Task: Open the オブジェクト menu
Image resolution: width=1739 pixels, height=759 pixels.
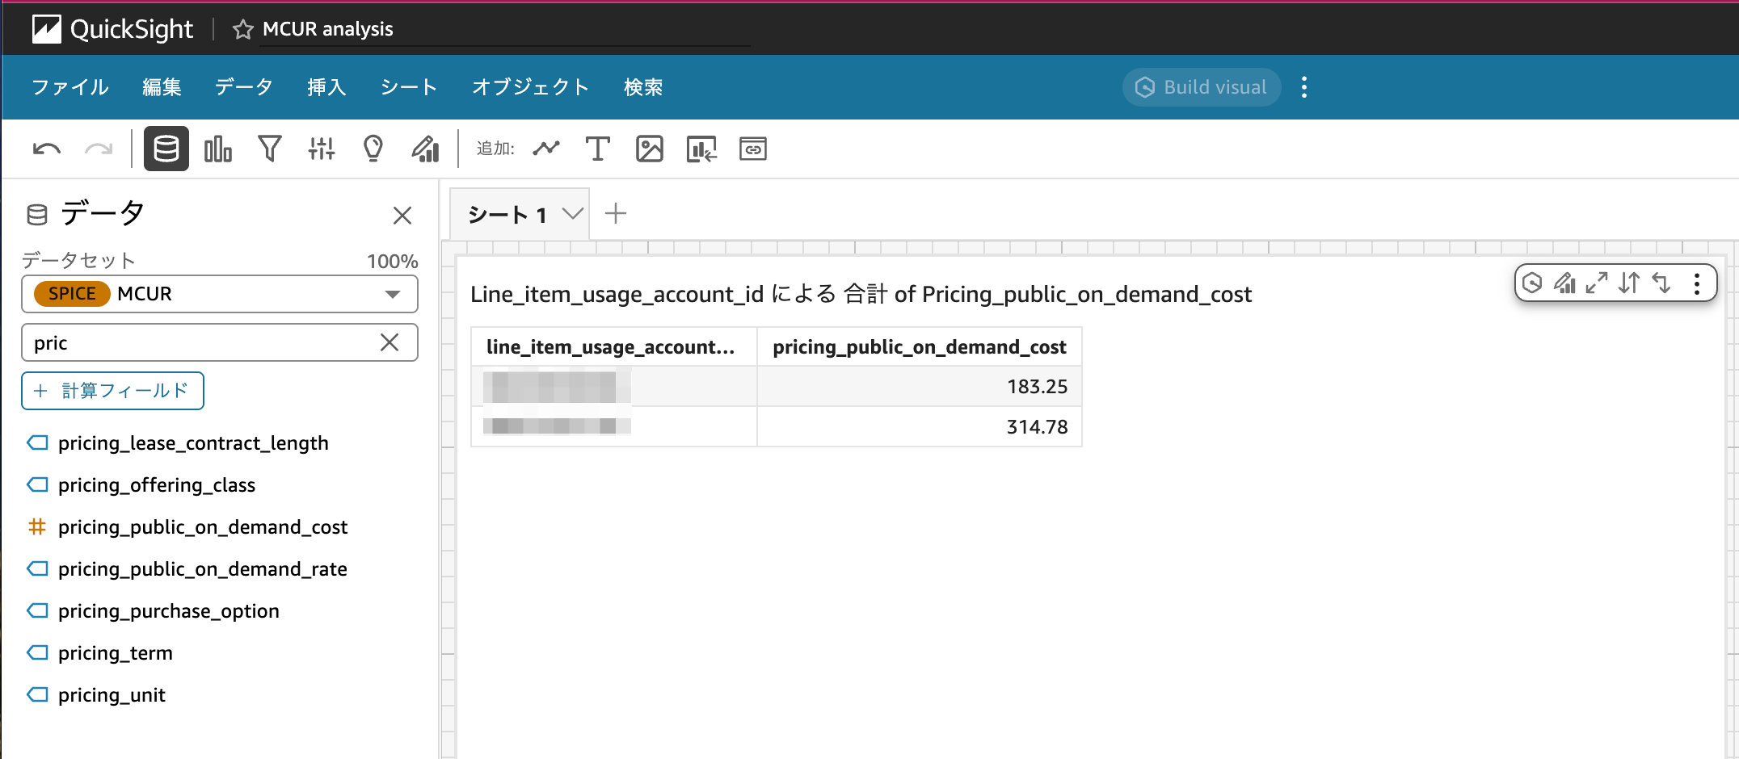Action: coord(531,87)
